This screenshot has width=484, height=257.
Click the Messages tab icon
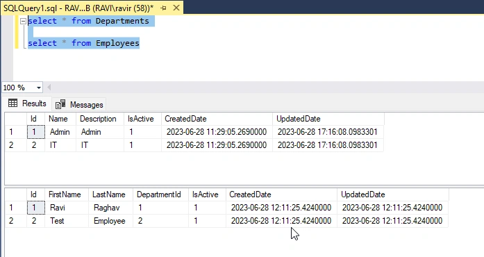click(x=60, y=105)
